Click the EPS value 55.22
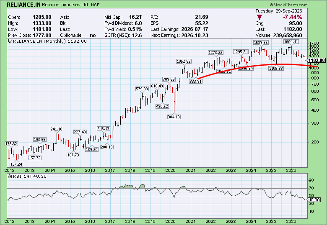Screen dimensions: 327x225 202,23
